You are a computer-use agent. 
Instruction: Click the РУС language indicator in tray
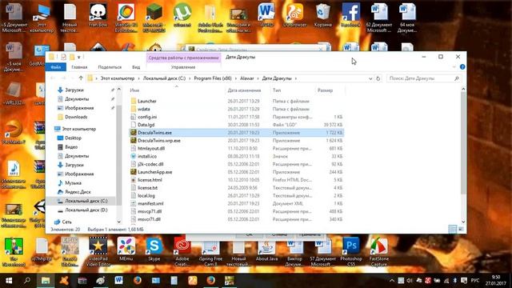[475, 281]
